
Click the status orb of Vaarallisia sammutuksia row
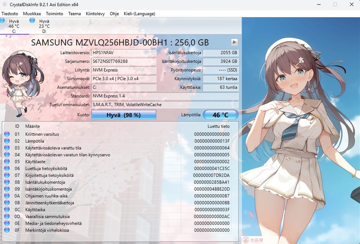(x=7, y=216)
